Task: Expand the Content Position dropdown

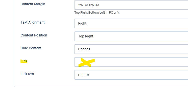Action: [x=131, y=36]
